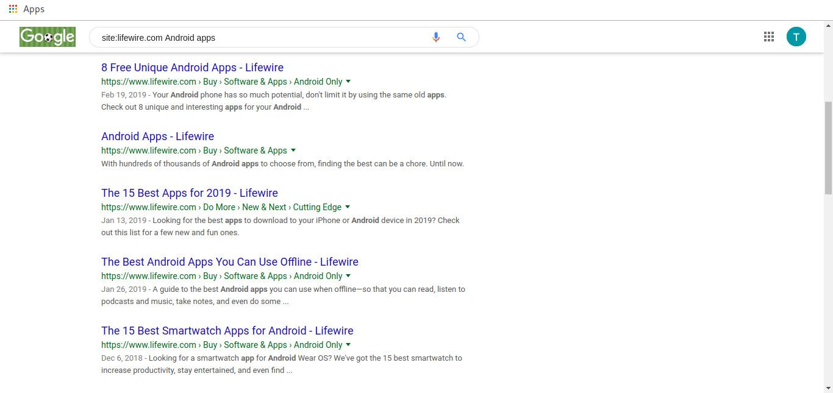Expand dropdown arrow for 8 Free Unique Android Apps
833x393 pixels.
[x=348, y=82]
